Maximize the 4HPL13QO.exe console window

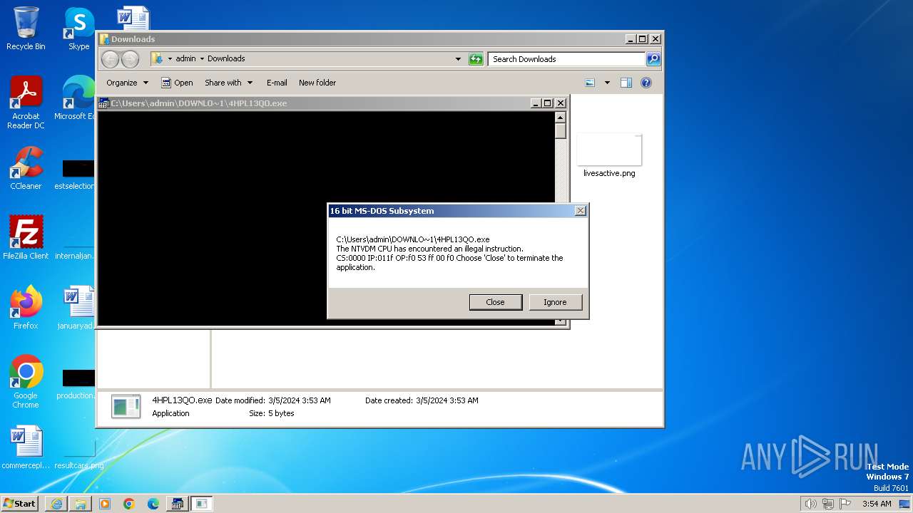(548, 103)
